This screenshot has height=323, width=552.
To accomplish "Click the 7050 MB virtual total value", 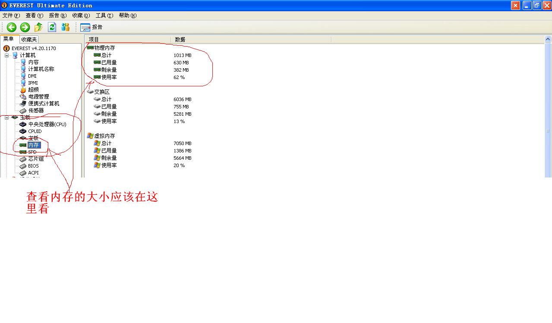I will pos(183,143).
